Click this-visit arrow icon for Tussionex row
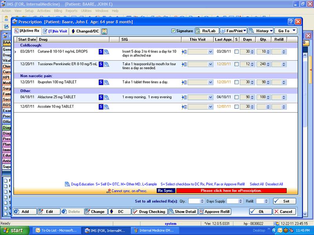The width and height of the screenshot is (314, 235). 184,64
